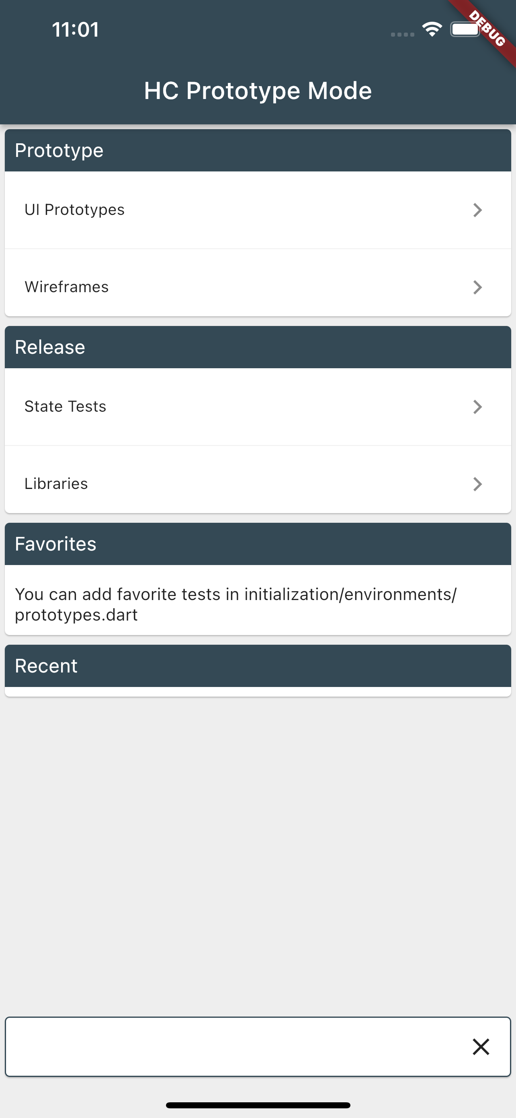This screenshot has width=516, height=1118.
Task: Click the chevron next to UI Prototypes
Action: point(477,210)
